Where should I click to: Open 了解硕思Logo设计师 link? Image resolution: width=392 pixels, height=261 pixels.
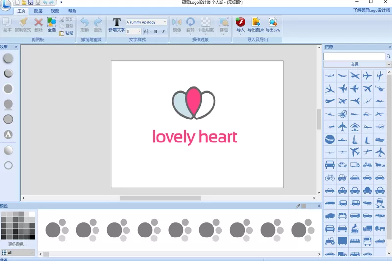pos(371,10)
